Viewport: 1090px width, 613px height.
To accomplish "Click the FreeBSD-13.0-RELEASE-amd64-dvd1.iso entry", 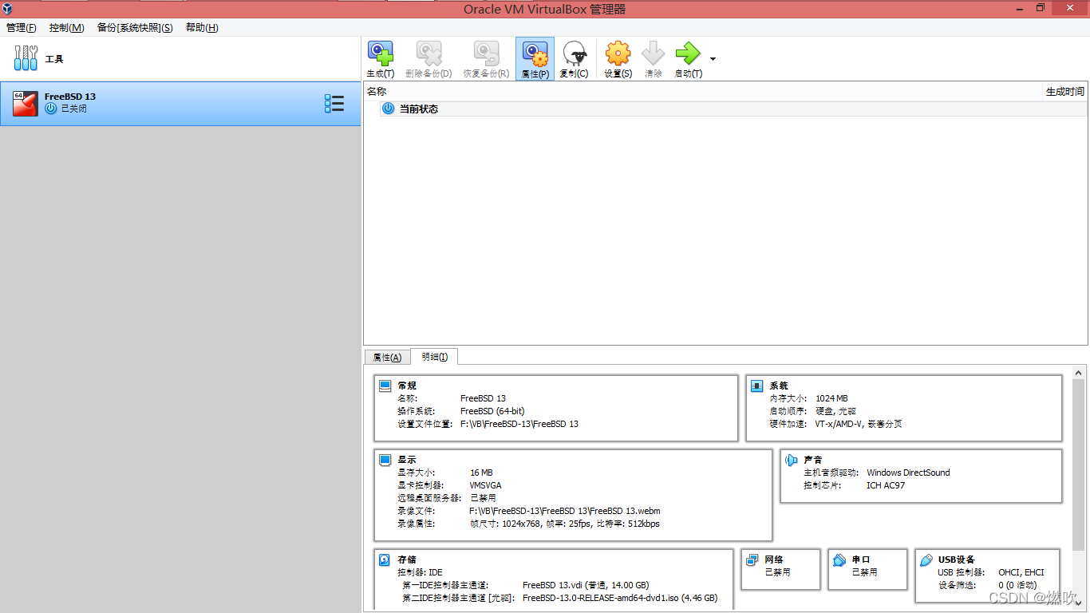I will [x=620, y=598].
